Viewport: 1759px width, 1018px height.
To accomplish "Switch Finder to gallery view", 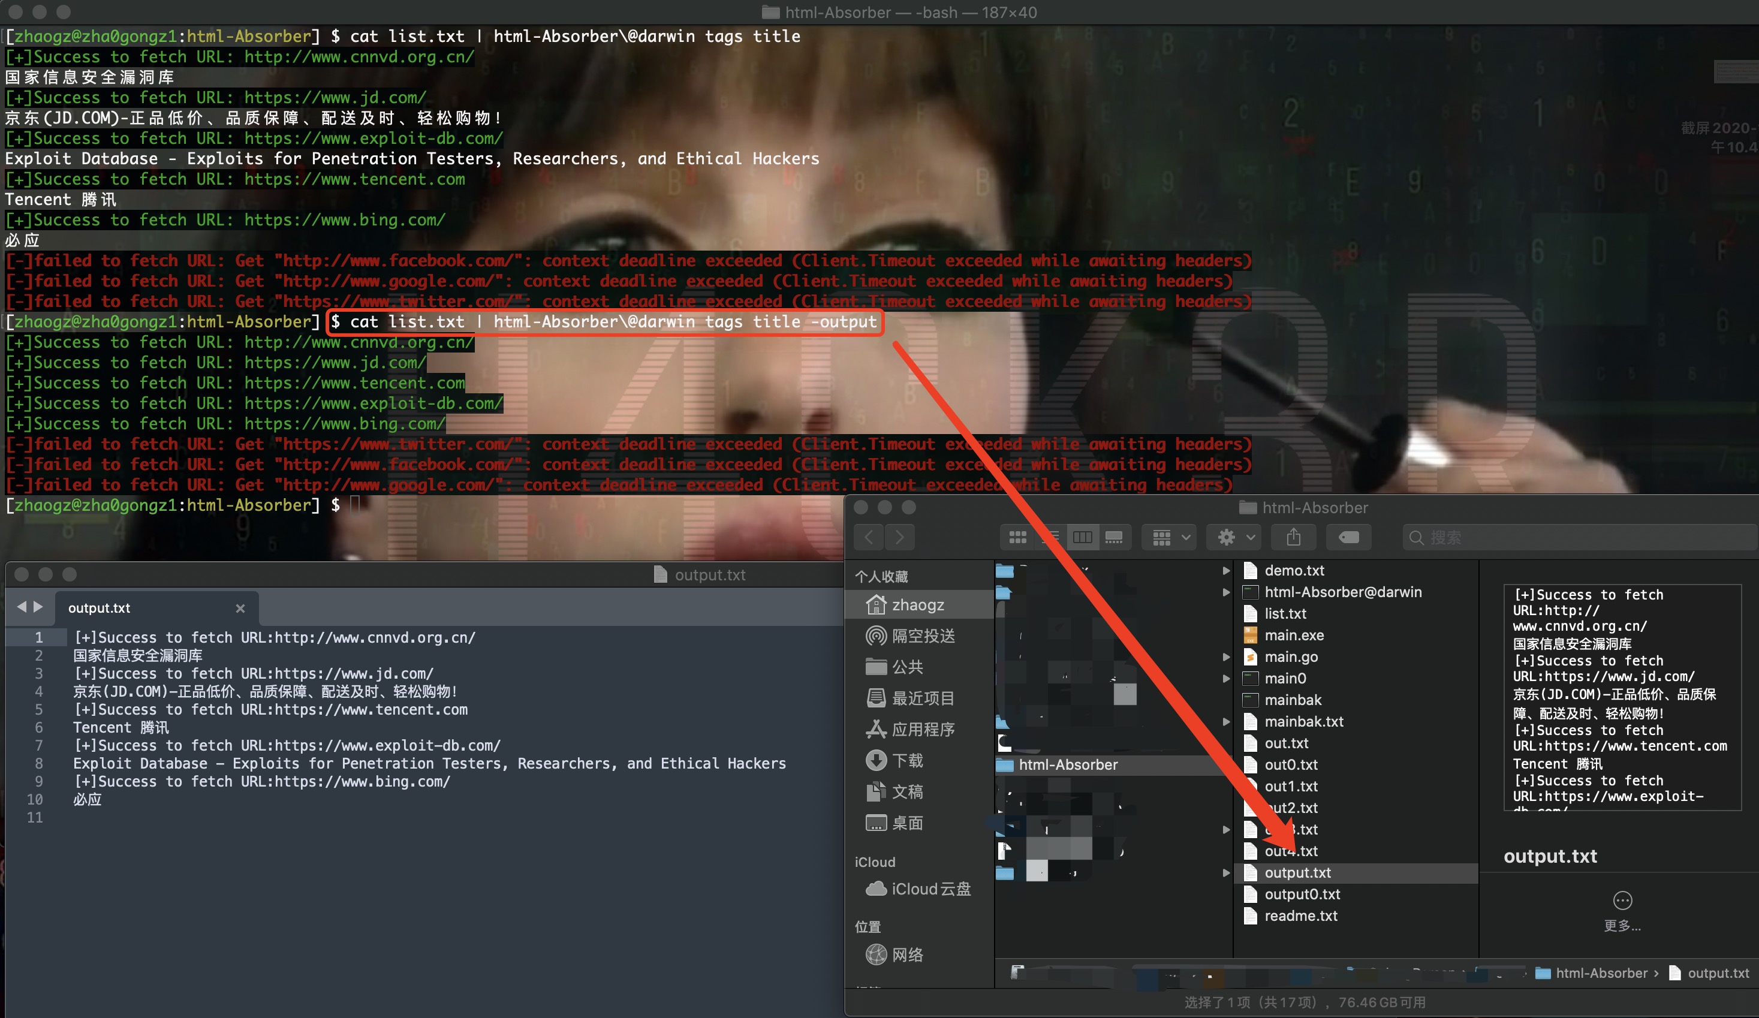I will 1114,537.
